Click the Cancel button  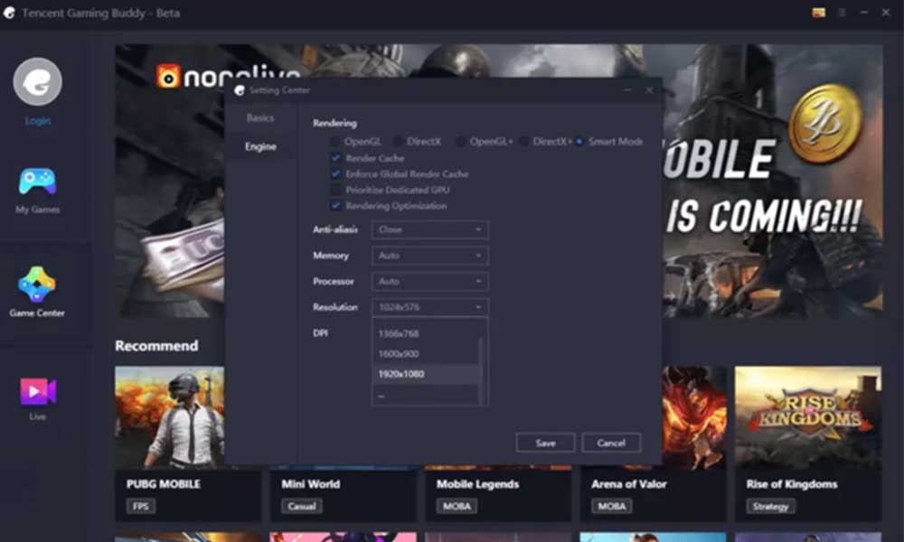coord(611,443)
